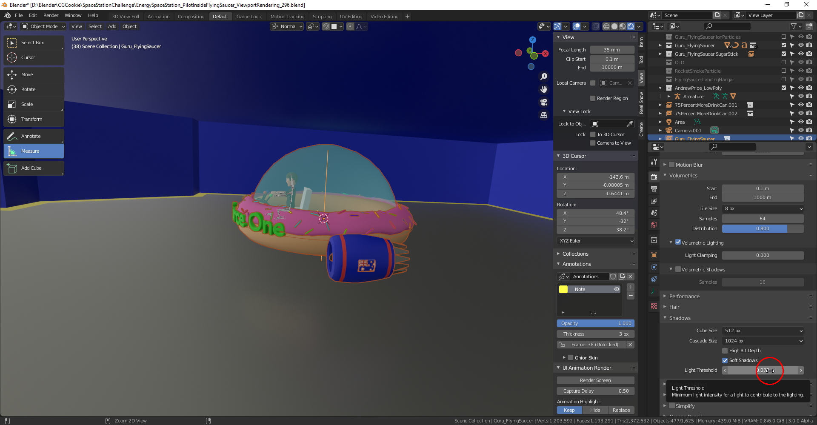This screenshot has width=817, height=425.
Task: Open the XYZ Euler rotation mode dropdown
Action: tap(596, 241)
